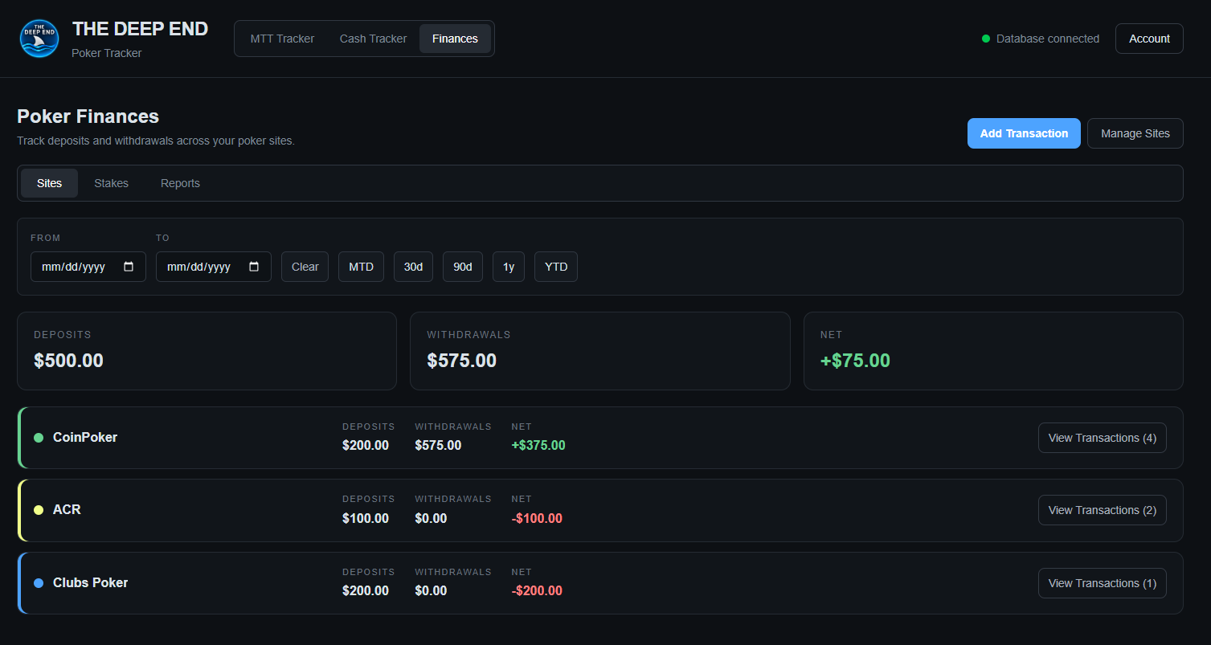Screen dimensions: 1211x645
Task: Click CoinPoker net value +$375.00
Action: pos(538,445)
